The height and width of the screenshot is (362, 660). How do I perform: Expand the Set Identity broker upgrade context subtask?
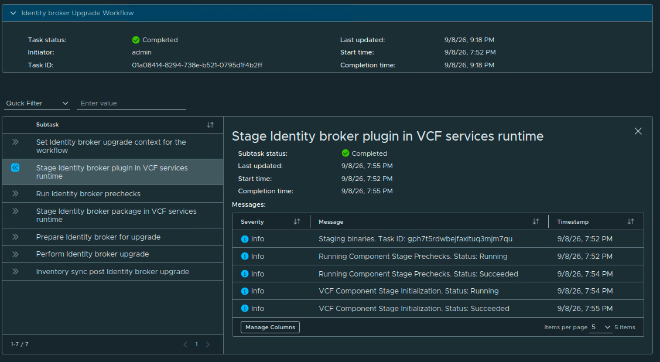point(15,142)
